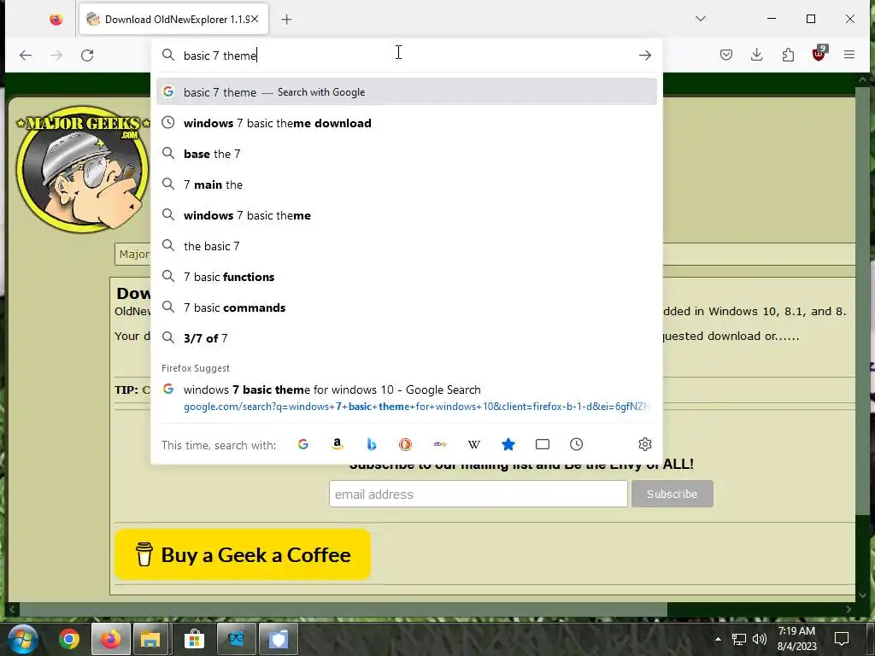Open a new tab with the plus button
The height and width of the screenshot is (656, 875).
(286, 20)
